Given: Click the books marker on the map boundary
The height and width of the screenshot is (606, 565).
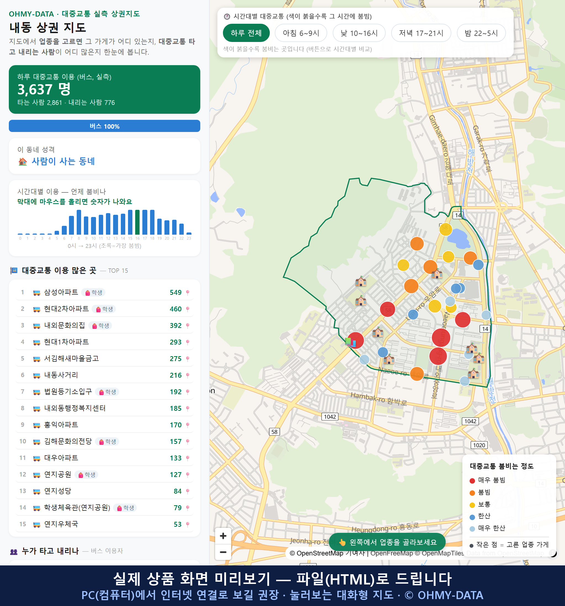Looking at the screenshot, I should (x=350, y=342).
